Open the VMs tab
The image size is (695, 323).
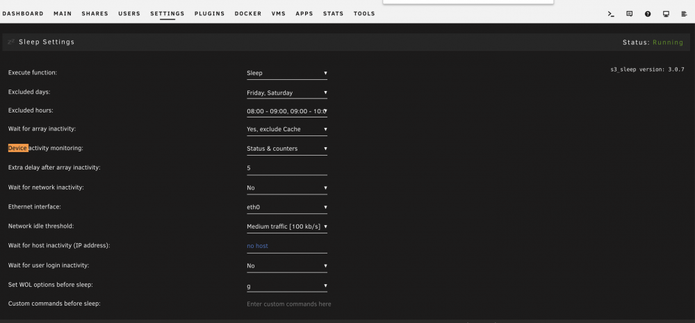pyautogui.click(x=279, y=14)
